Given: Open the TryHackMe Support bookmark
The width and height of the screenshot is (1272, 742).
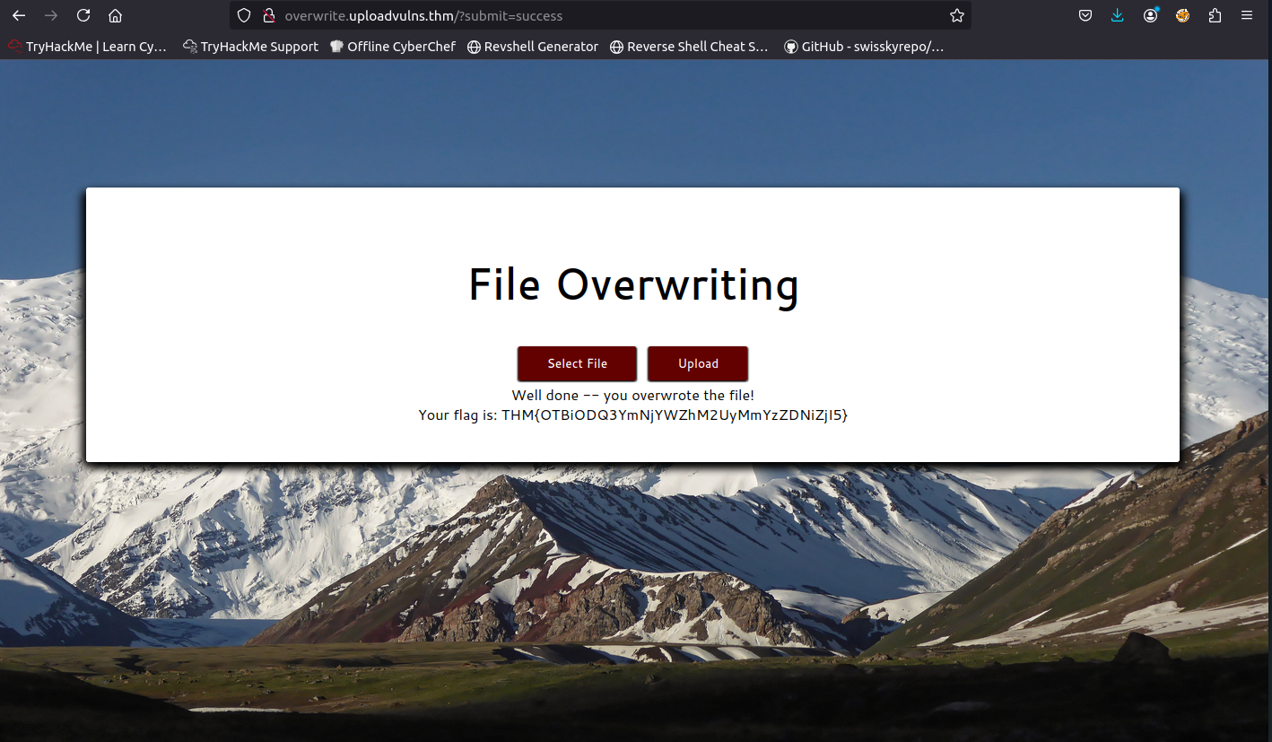Looking at the screenshot, I should tap(251, 47).
